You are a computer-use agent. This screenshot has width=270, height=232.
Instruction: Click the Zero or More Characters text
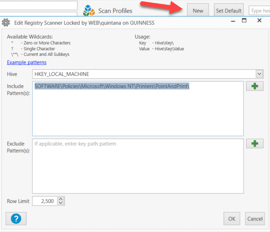point(47,43)
